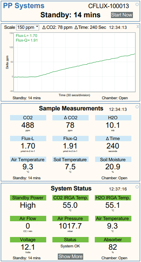Toggle the circle icon in the Sample Measurements panel
This screenshot has height=262, width=141.
[x=137, y=107]
